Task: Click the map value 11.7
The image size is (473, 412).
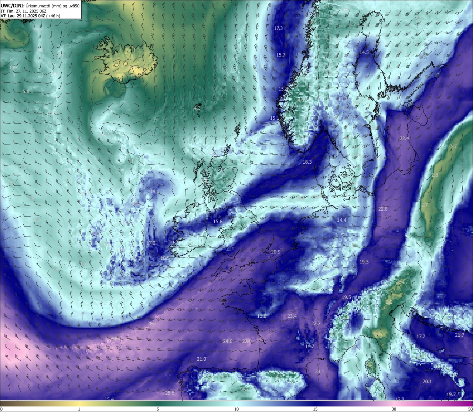Action: coord(310,347)
